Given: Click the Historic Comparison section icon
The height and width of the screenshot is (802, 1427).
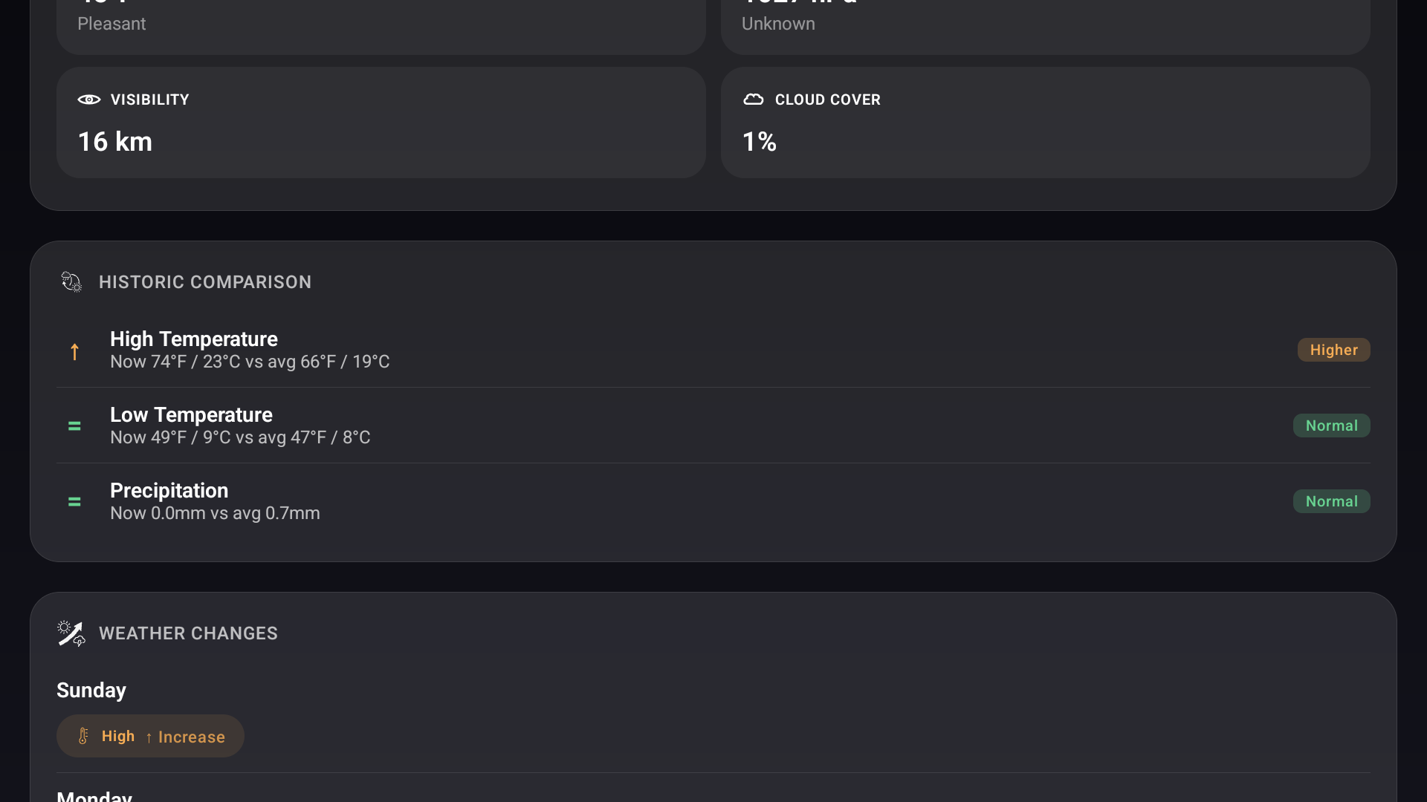Looking at the screenshot, I should (71, 282).
